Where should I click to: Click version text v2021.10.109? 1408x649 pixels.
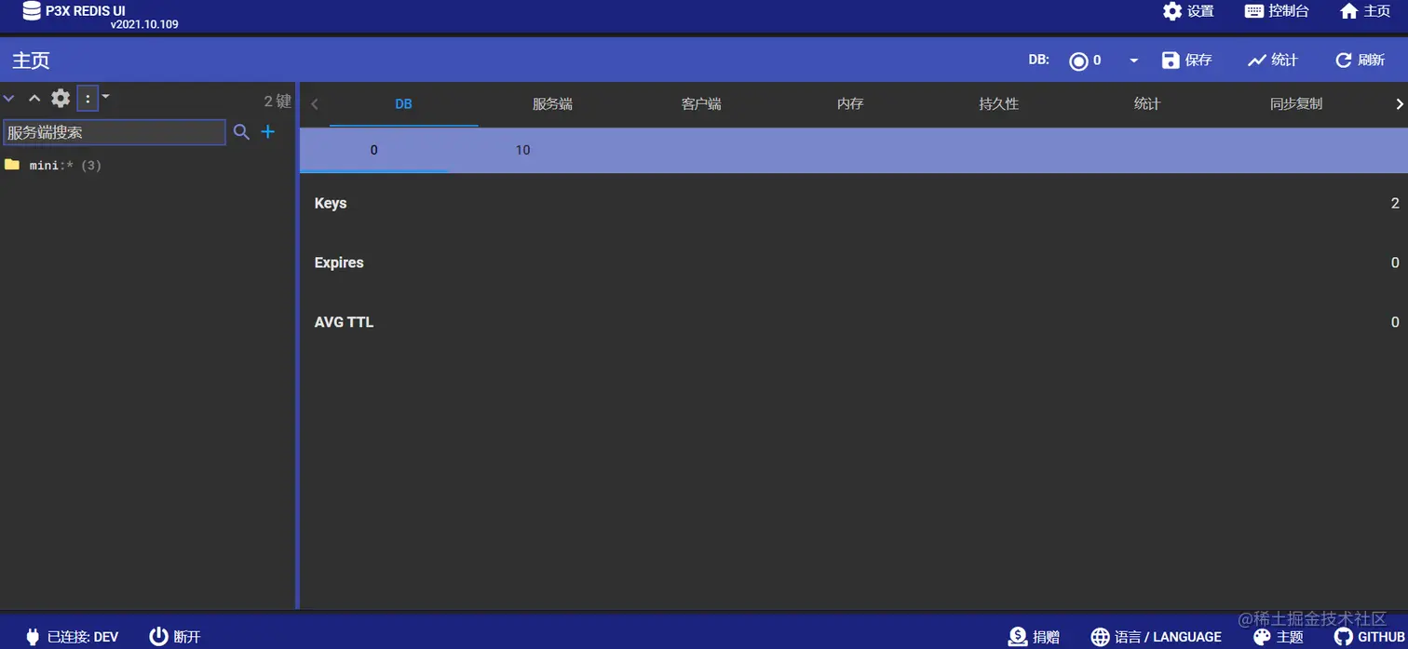pos(144,24)
